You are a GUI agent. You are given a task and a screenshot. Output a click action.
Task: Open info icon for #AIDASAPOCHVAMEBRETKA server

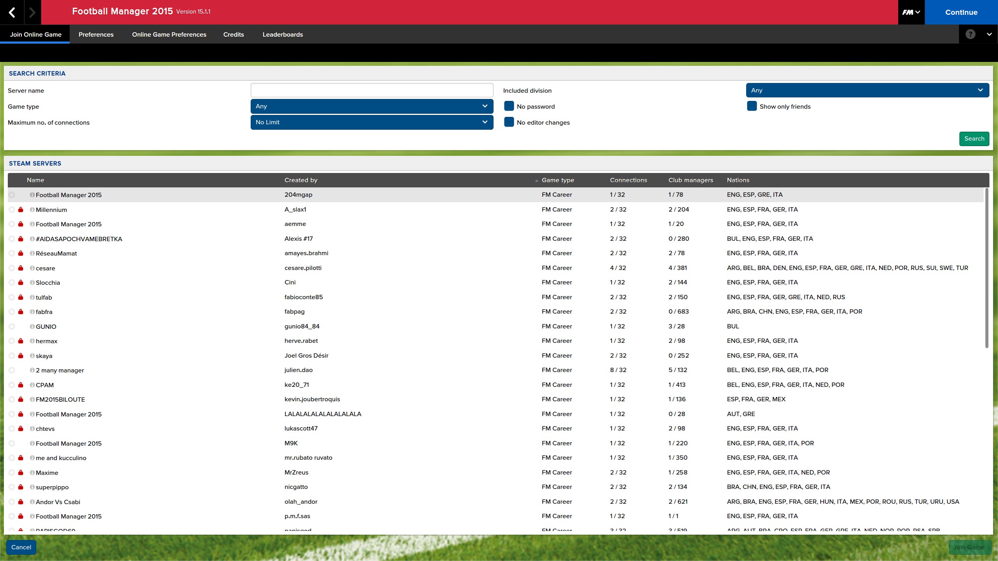(32, 239)
